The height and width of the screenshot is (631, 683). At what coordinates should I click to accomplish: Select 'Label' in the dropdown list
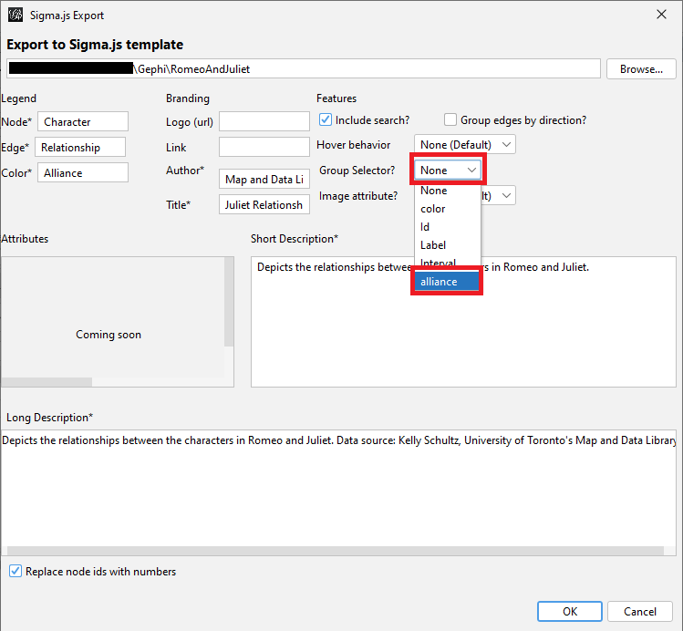coord(448,245)
